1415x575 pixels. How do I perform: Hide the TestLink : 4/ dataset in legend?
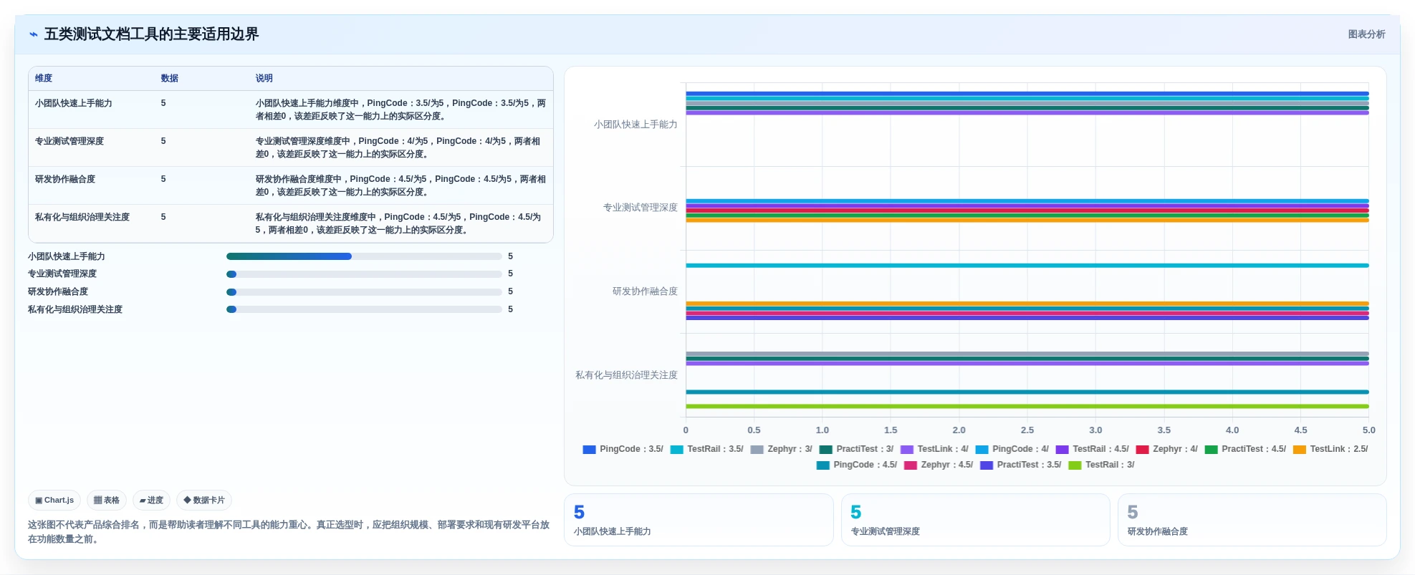point(934,449)
